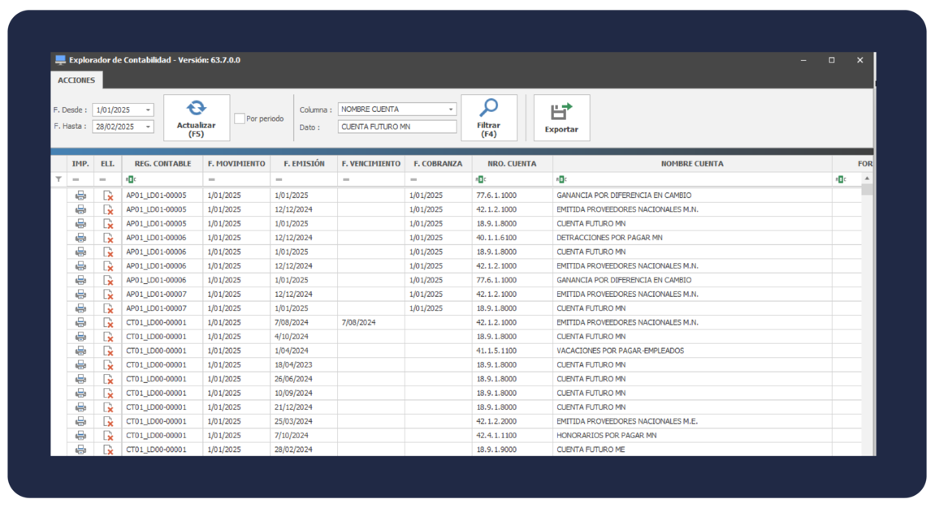Screen dimensions: 935x508
Task: Print the first AP01_LD01-00005 row
Action: coord(80,196)
